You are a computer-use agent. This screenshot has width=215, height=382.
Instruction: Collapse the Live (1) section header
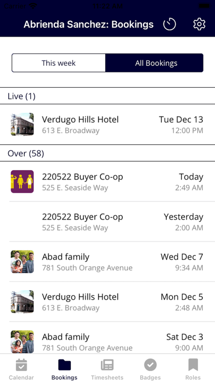point(107,96)
